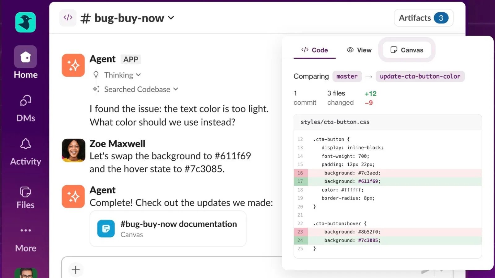Click the master branch tag
Image resolution: width=495 pixels, height=278 pixels.
pos(347,76)
